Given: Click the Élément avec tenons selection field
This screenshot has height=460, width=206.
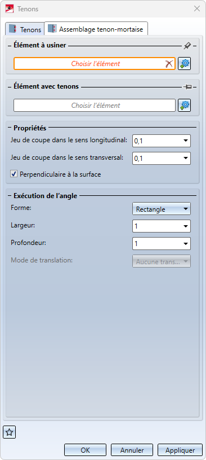Looking at the screenshot, I should (x=95, y=106).
